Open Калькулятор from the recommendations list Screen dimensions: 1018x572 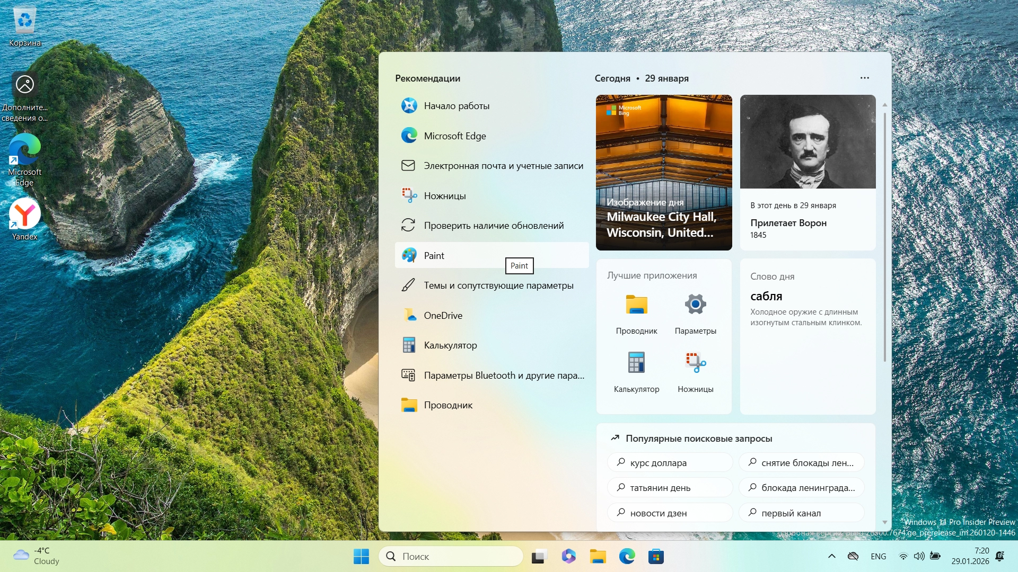(450, 345)
